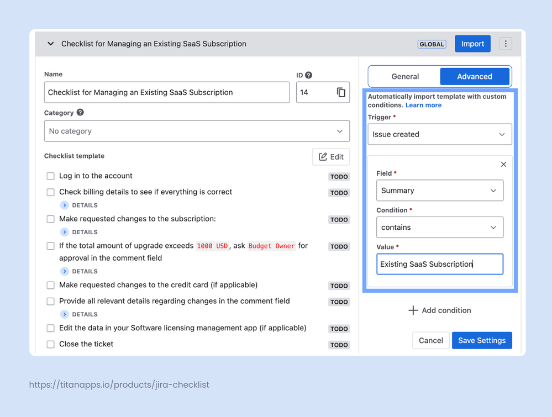
Task: Open the checklist template editor via Edit pencil
Action: pos(330,157)
